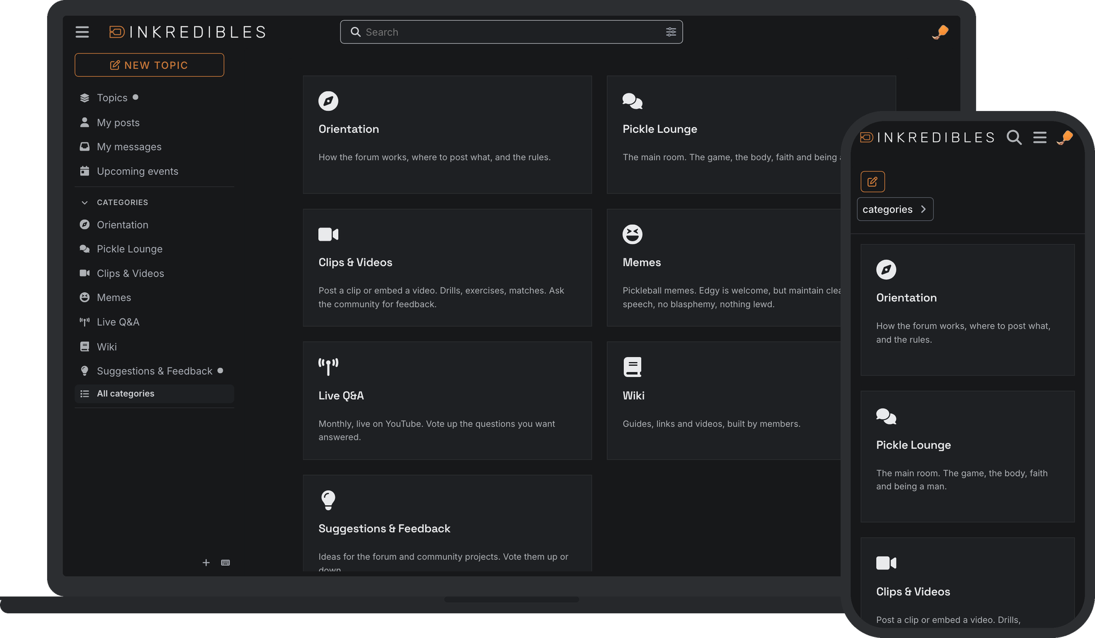Image resolution: width=1095 pixels, height=638 pixels.
Task: Click 'Monthly, live on YouTube' description text
Action: pyautogui.click(x=436, y=431)
